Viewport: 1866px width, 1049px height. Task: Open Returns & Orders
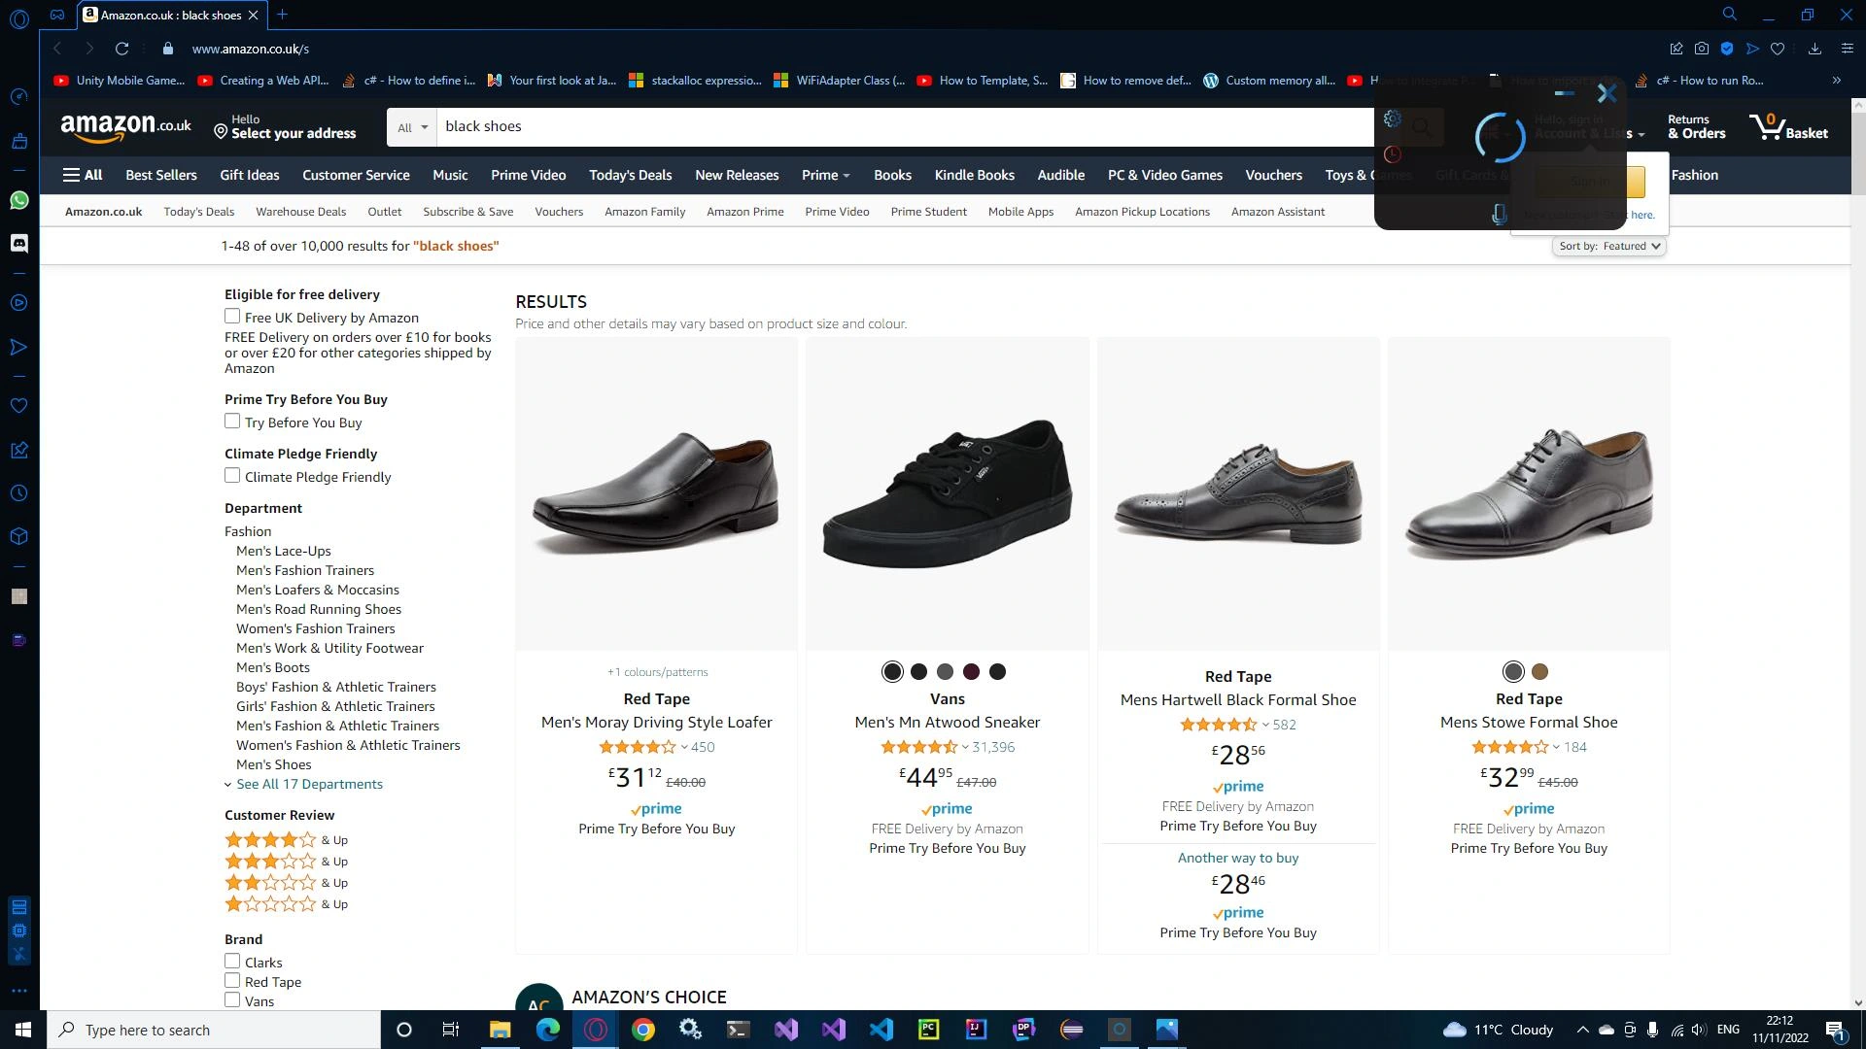(1696, 127)
